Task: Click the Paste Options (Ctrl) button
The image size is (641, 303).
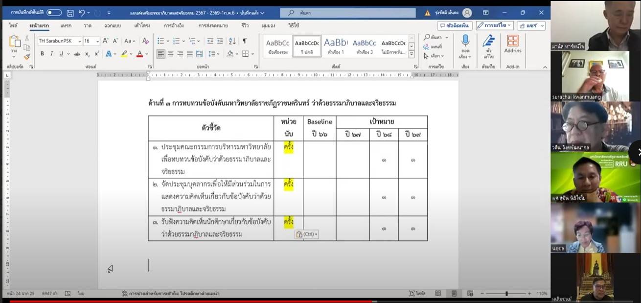Action: point(307,234)
